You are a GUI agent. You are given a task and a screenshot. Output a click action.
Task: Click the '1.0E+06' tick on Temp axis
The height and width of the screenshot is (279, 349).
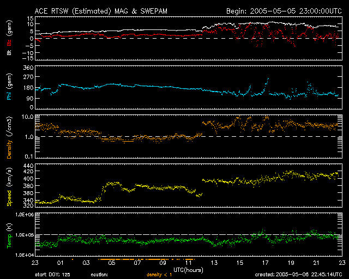25,215
